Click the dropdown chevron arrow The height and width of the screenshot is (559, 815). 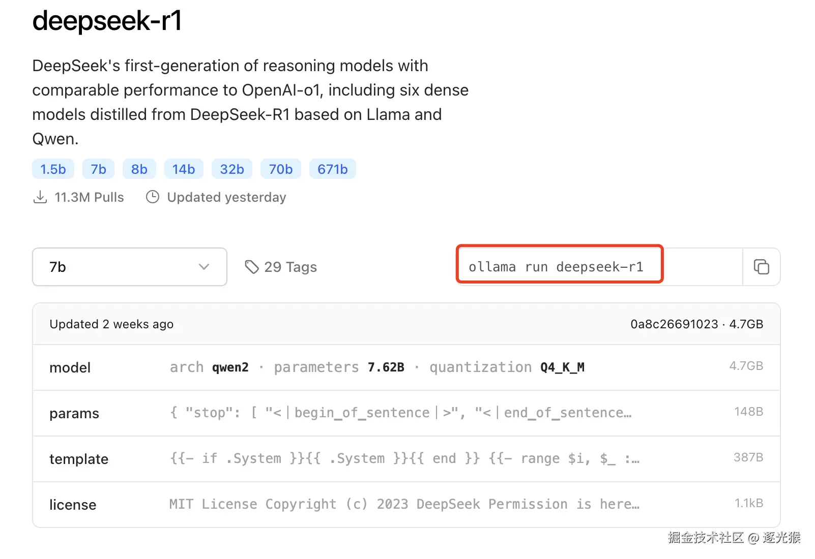[x=204, y=267]
